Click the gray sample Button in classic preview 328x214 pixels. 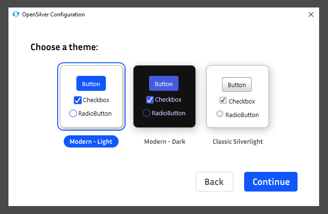pyautogui.click(x=237, y=85)
